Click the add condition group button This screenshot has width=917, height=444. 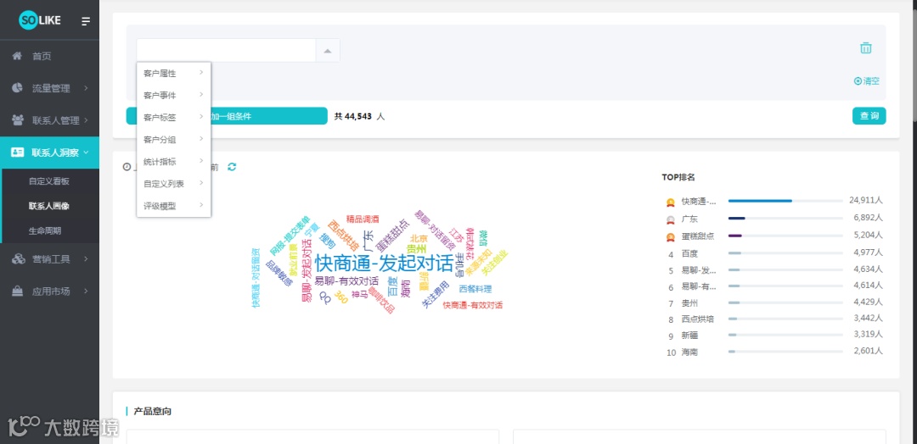227,116
